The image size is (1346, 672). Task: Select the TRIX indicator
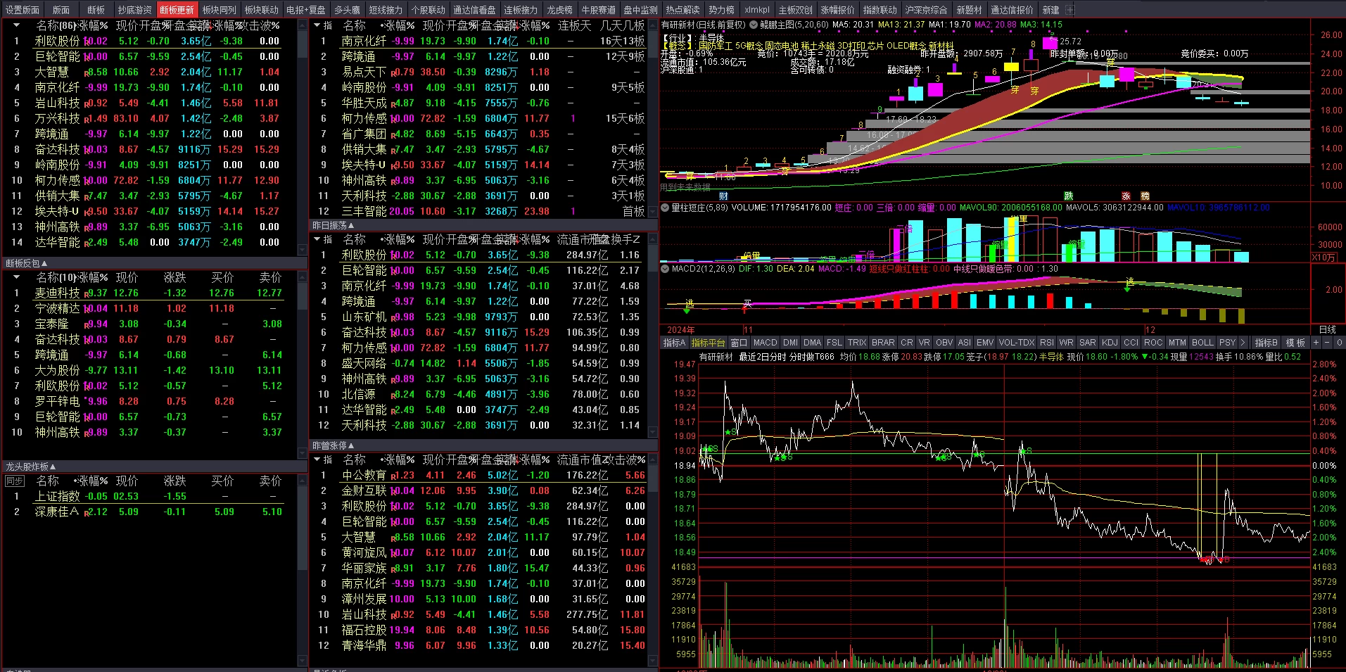[x=857, y=343]
